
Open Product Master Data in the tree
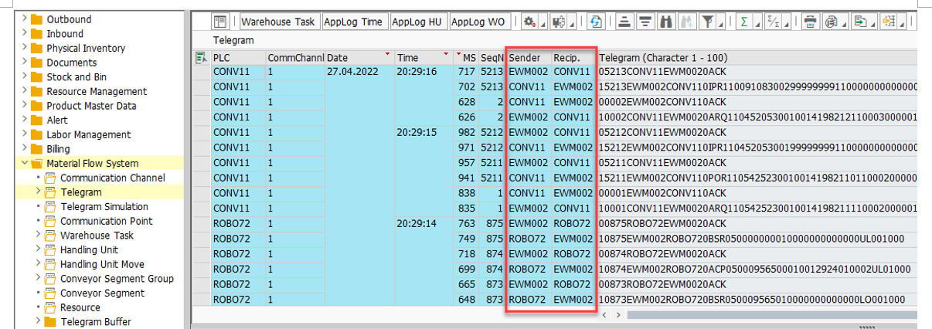click(91, 106)
